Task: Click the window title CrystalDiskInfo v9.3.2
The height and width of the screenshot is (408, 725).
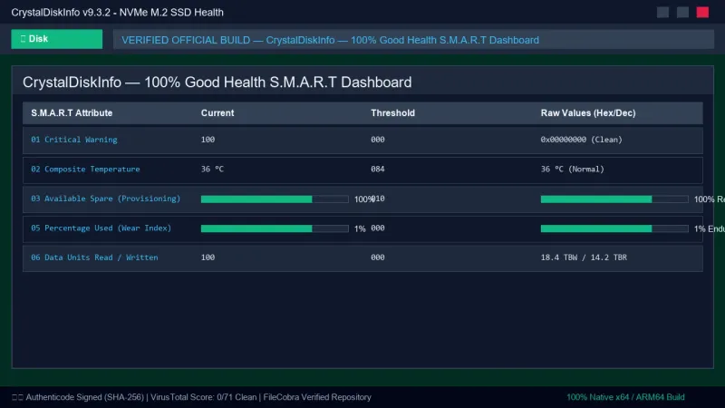Action: pyautogui.click(x=118, y=13)
